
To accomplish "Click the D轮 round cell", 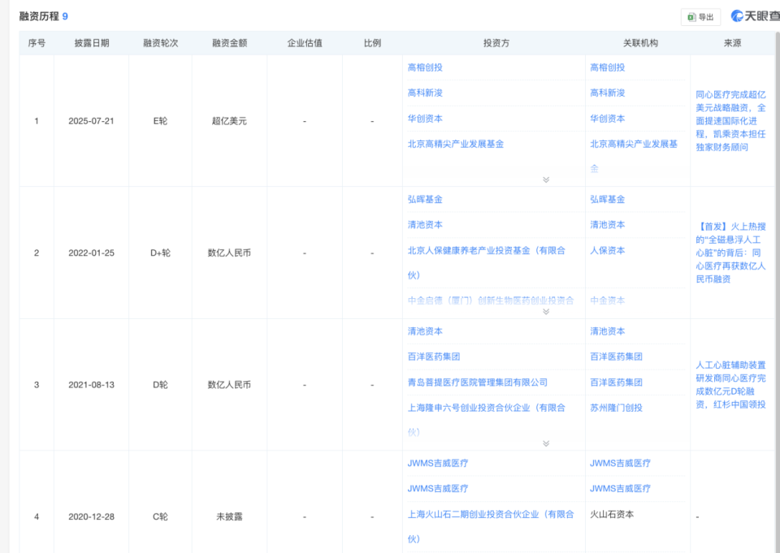I will (160, 384).
